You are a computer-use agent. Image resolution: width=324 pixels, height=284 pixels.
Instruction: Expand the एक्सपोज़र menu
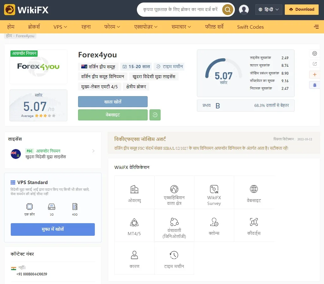click(x=146, y=27)
